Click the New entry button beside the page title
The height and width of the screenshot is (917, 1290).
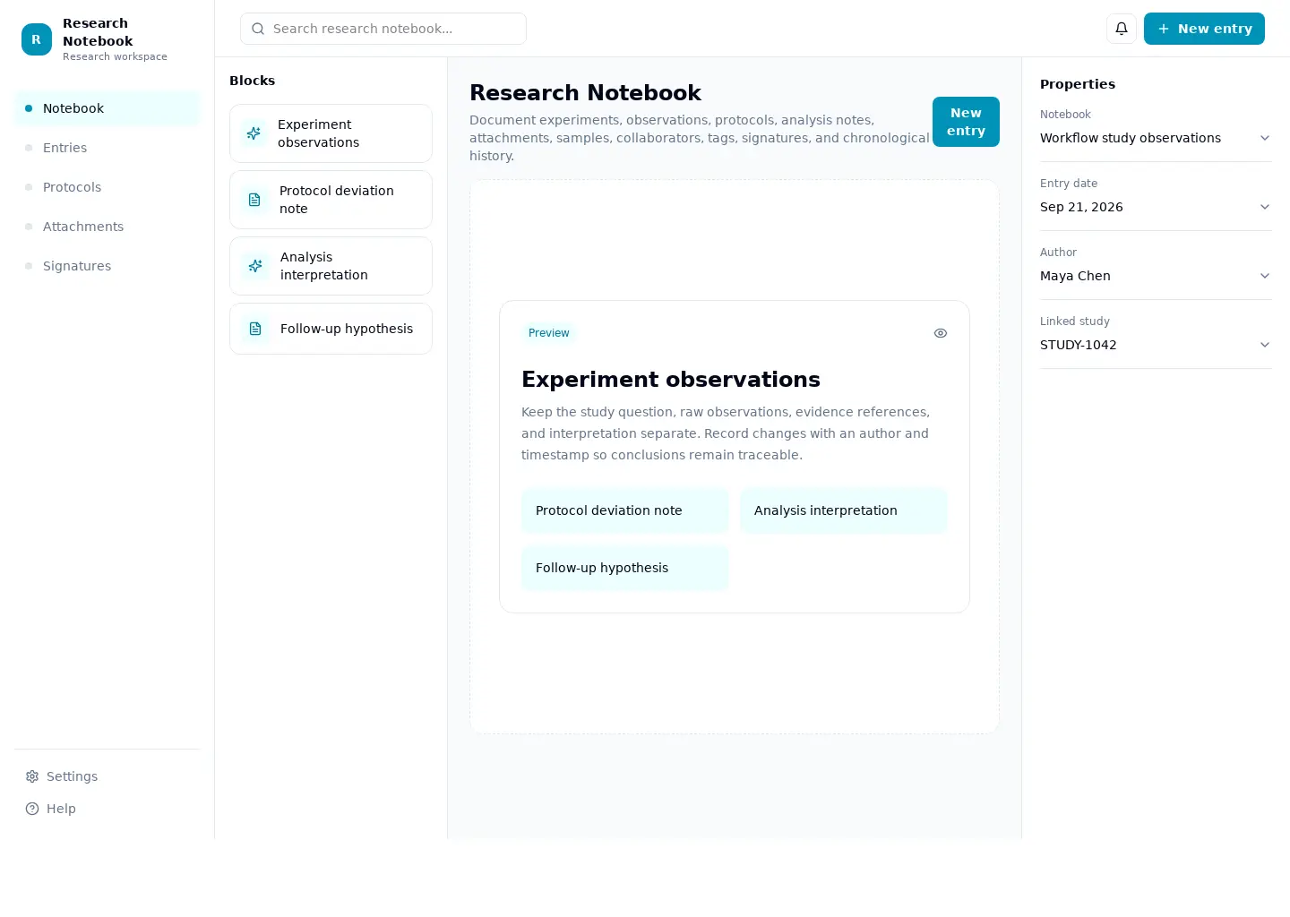[x=966, y=122]
